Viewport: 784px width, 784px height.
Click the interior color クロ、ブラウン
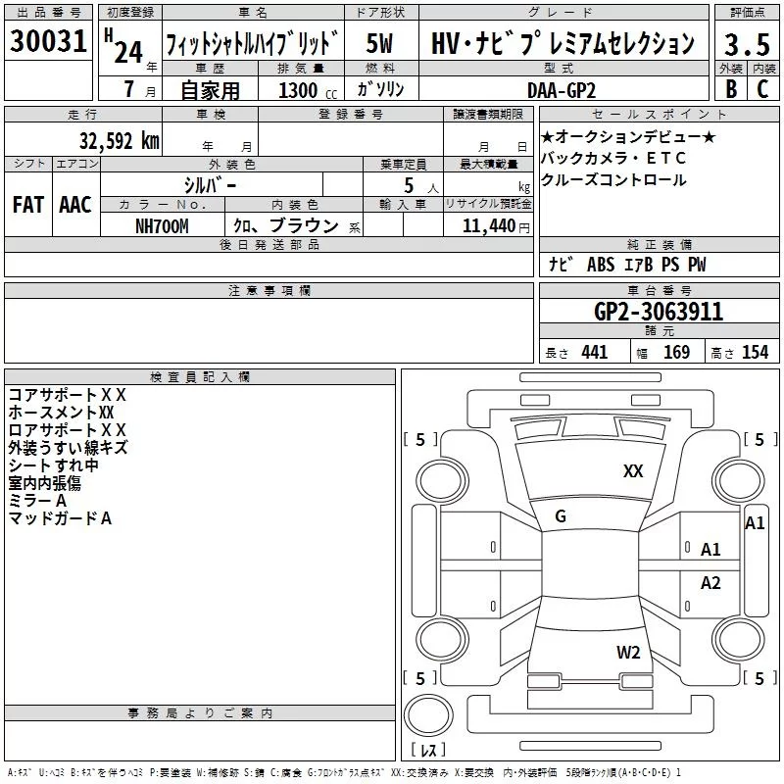point(286,226)
